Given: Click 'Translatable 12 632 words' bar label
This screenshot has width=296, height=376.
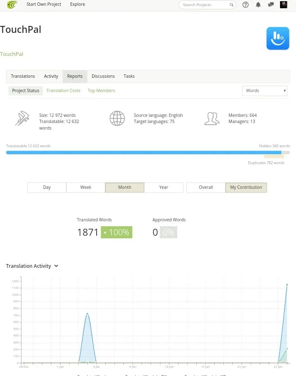Looking at the screenshot, I should [28, 146].
